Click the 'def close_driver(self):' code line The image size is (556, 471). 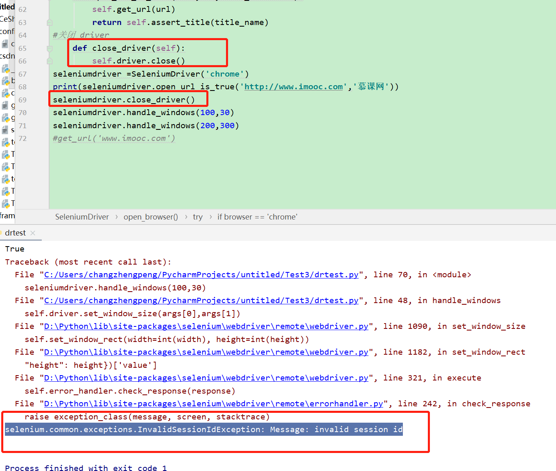tap(129, 48)
